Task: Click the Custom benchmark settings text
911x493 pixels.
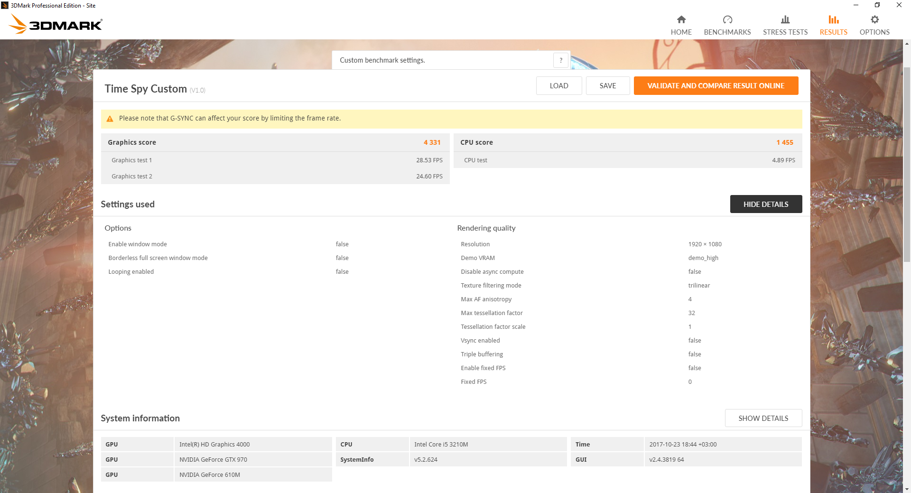Action: (x=382, y=60)
